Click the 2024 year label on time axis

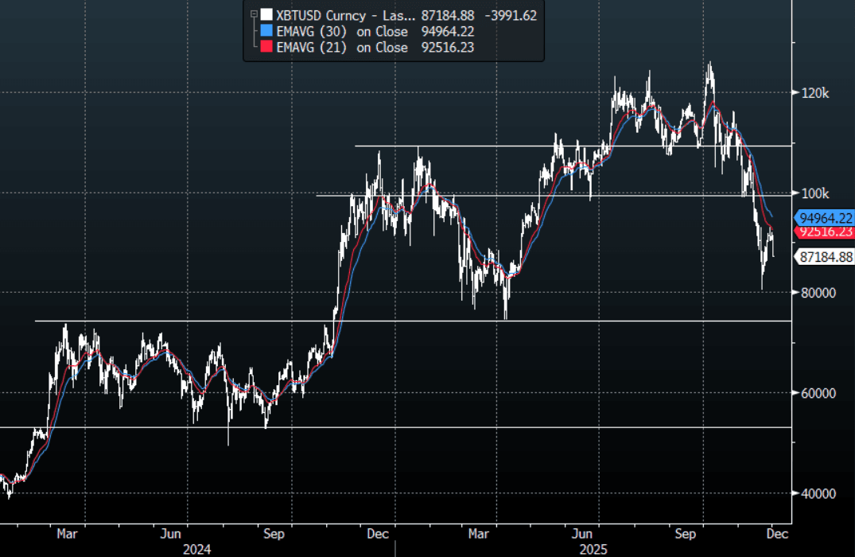196,549
